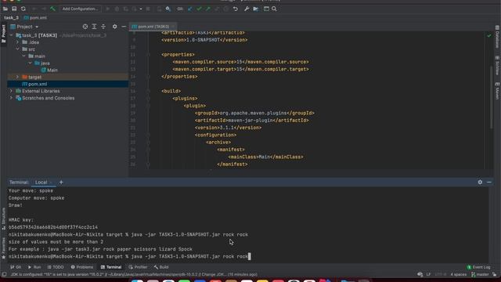Select the Main class in tree
The image size is (501, 282).
coord(49,70)
